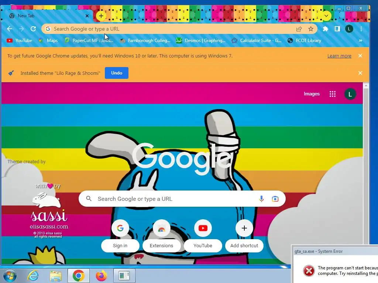Open the PaperCut MF bookmark

click(89, 41)
